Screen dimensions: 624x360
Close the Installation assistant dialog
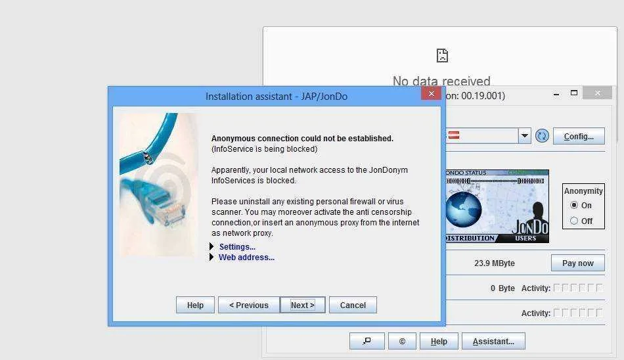point(431,93)
